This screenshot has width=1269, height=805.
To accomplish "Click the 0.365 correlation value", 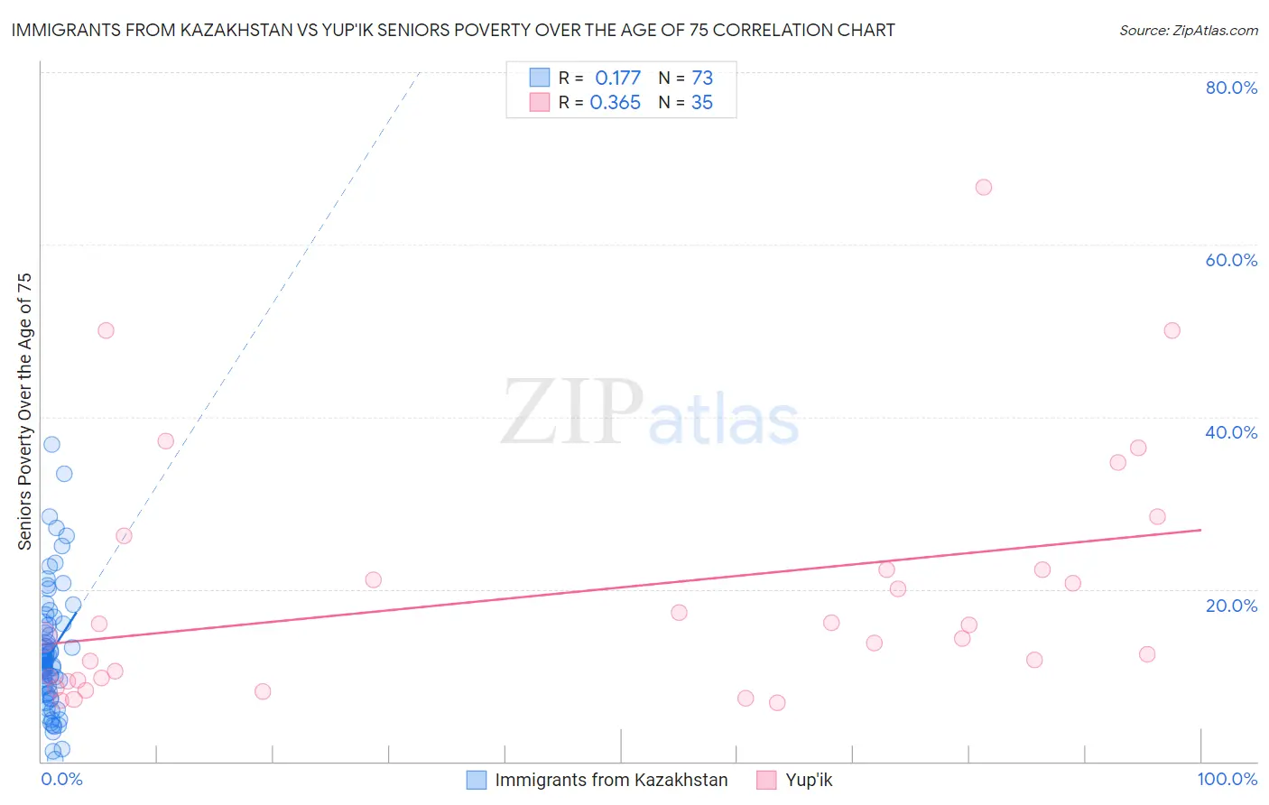I will [x=616, y=102].
